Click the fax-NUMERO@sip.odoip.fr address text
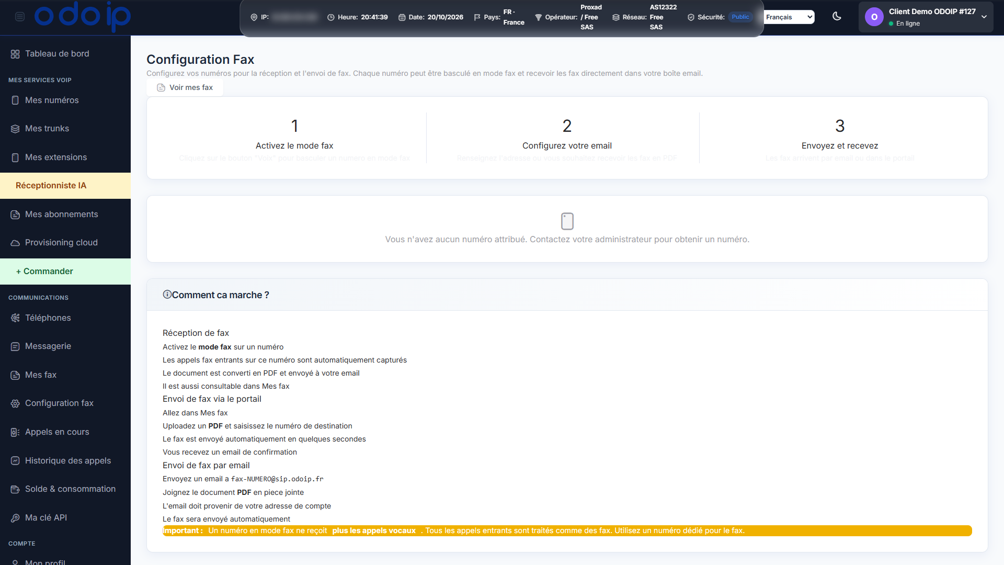1004x565 pixels. 277,479
